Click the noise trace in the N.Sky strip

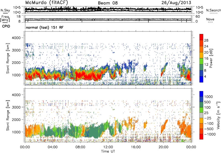108,10
